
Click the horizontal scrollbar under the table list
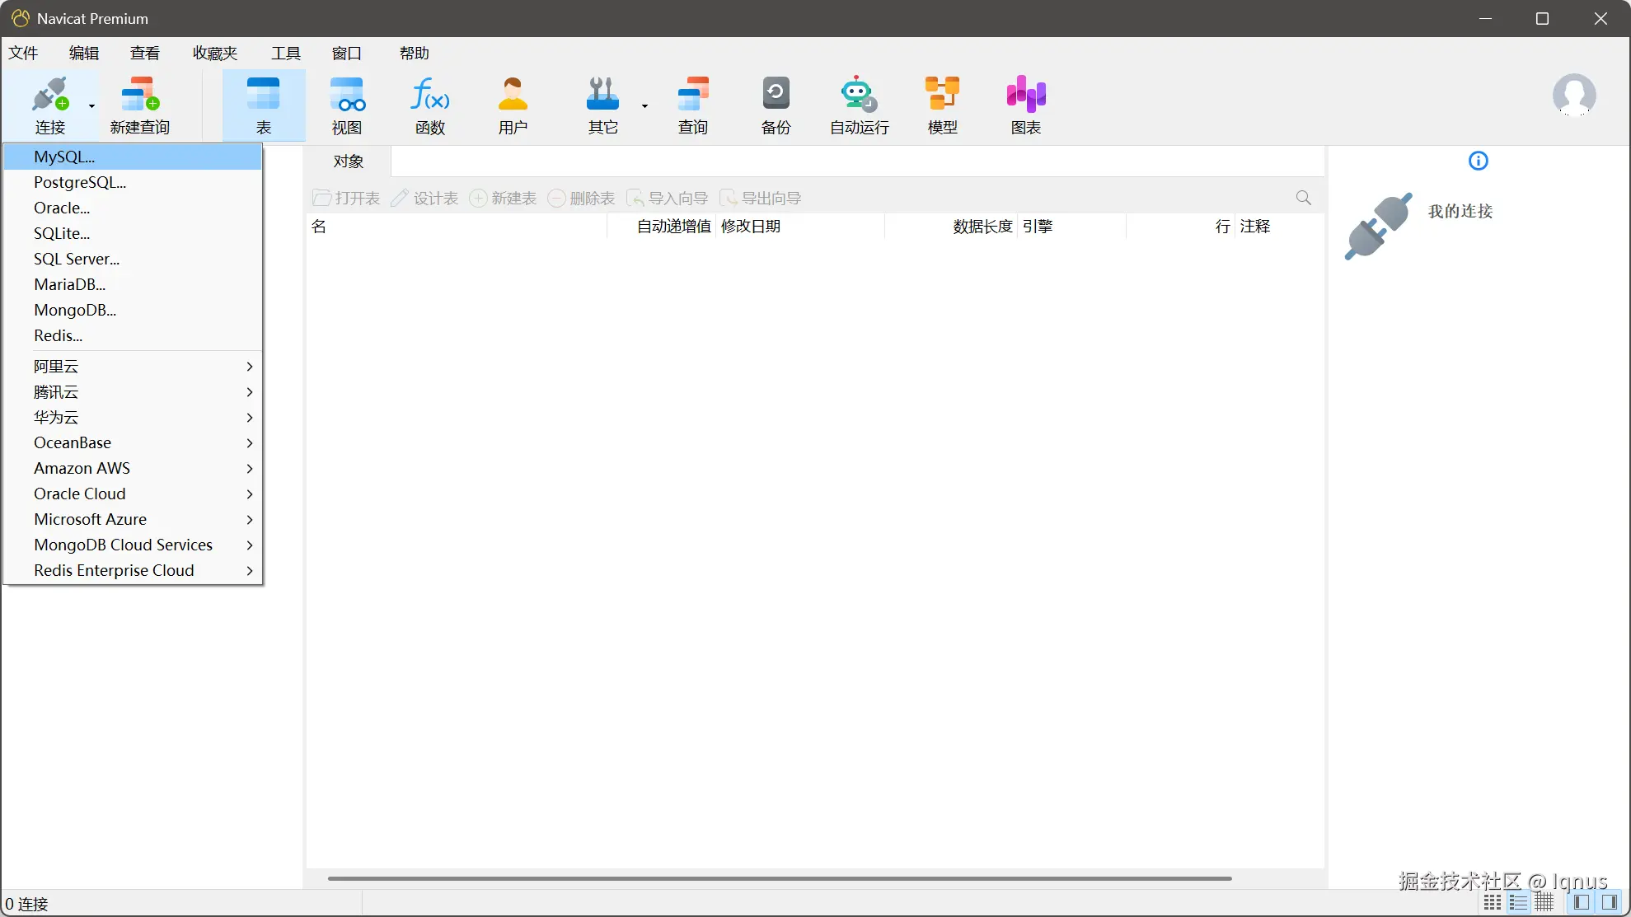(779, 878)
